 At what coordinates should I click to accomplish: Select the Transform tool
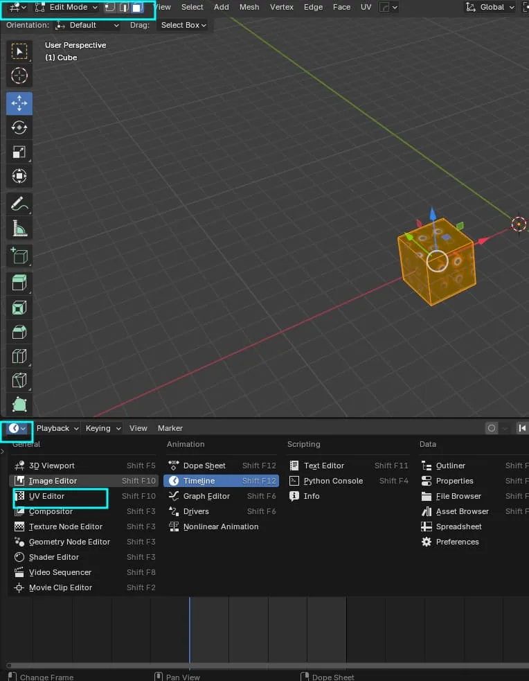[19, 177]
